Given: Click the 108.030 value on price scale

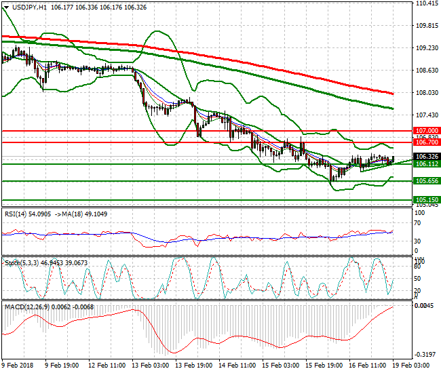Looking at the screenshot, I should [x=427, y=93].
